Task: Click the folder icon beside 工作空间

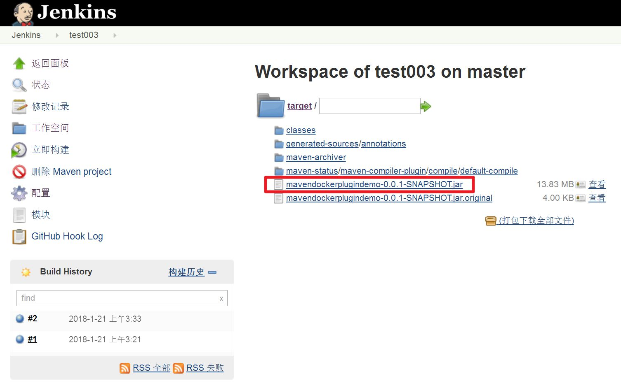Action: [19, 128]
